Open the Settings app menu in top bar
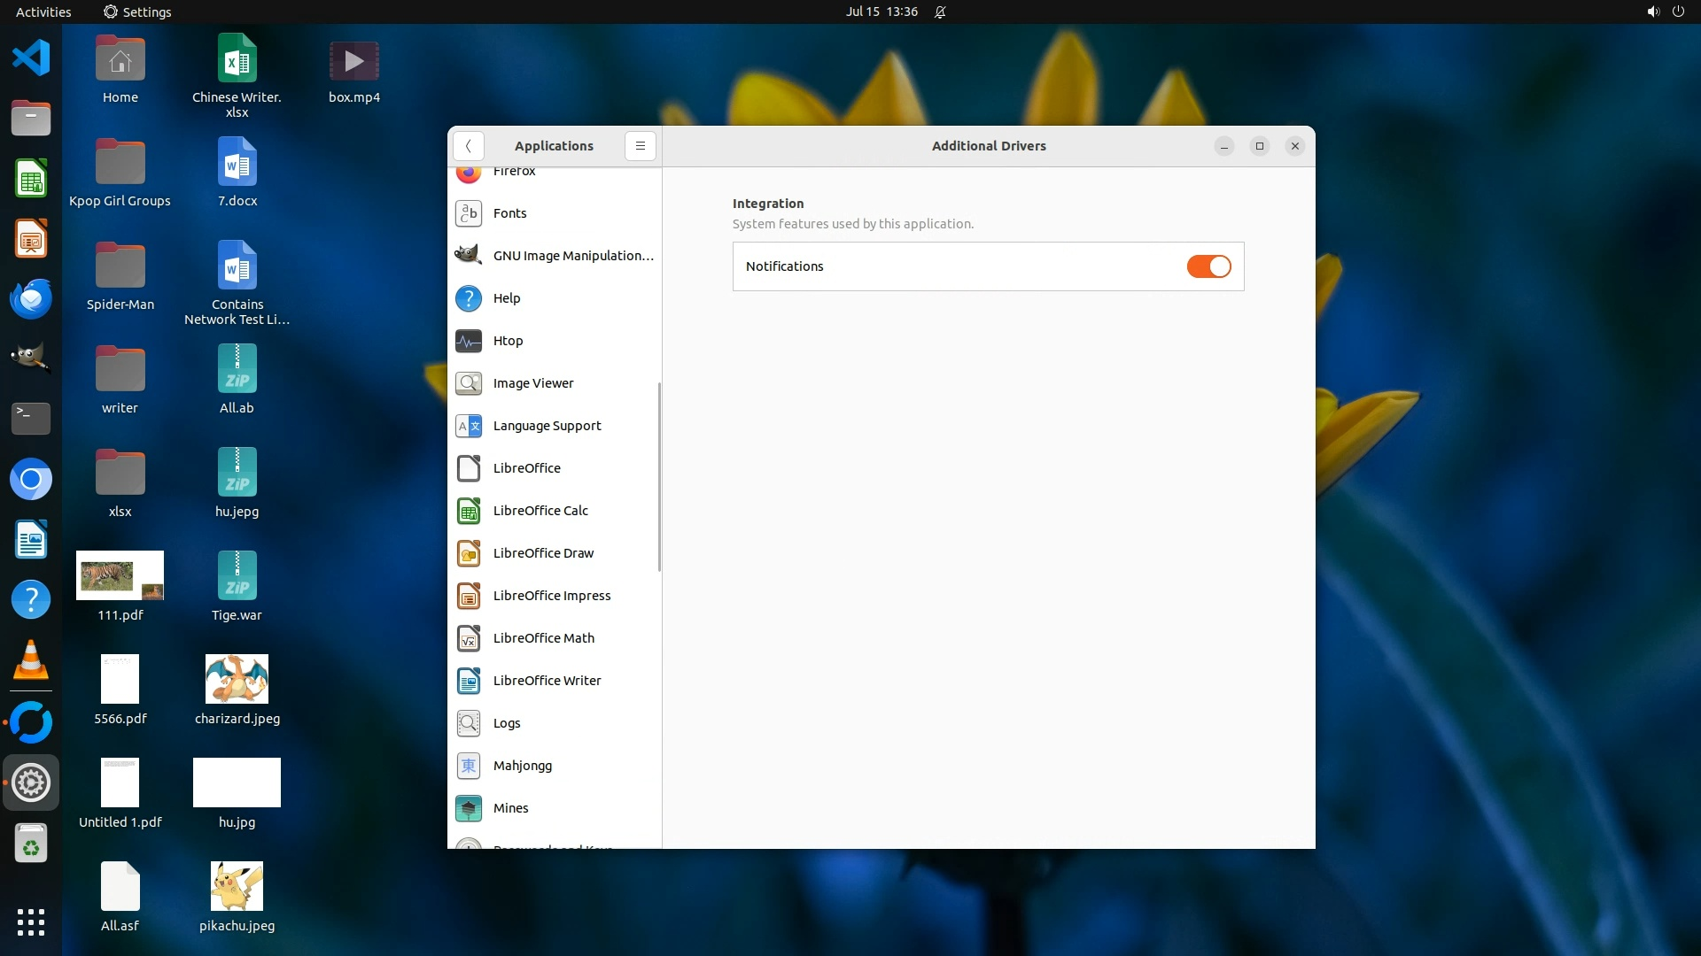Viewport: 1701px width, 956px height. pos(137,12)
